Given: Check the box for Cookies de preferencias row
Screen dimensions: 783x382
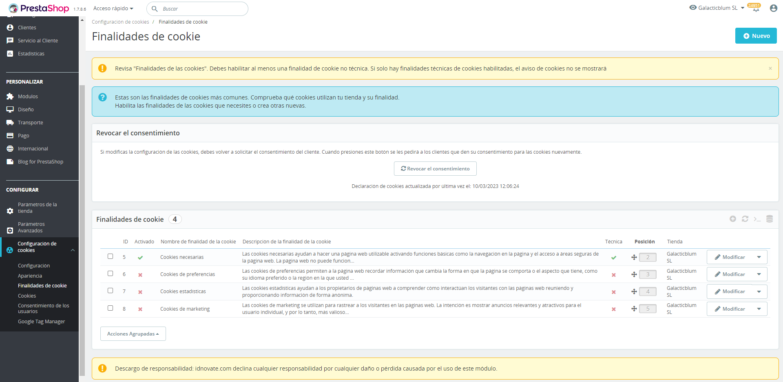Looking at the screenshot, I should (110, 274).
